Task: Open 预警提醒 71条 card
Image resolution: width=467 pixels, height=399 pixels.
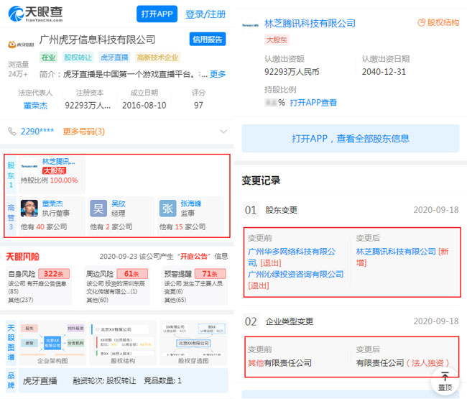Action: (195, 285)
